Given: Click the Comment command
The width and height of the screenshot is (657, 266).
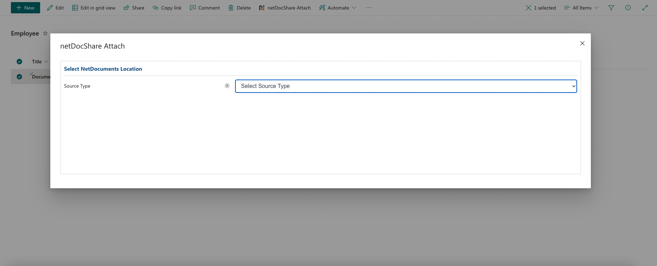Looking at the screenshot, I should click(205, 8).
